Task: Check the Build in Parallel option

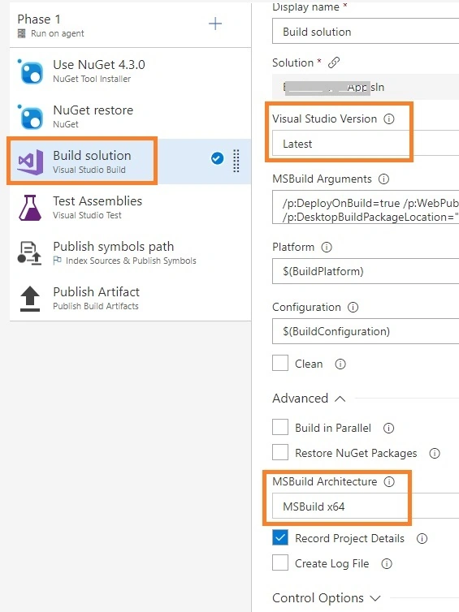Action: (x=280, y=427)
